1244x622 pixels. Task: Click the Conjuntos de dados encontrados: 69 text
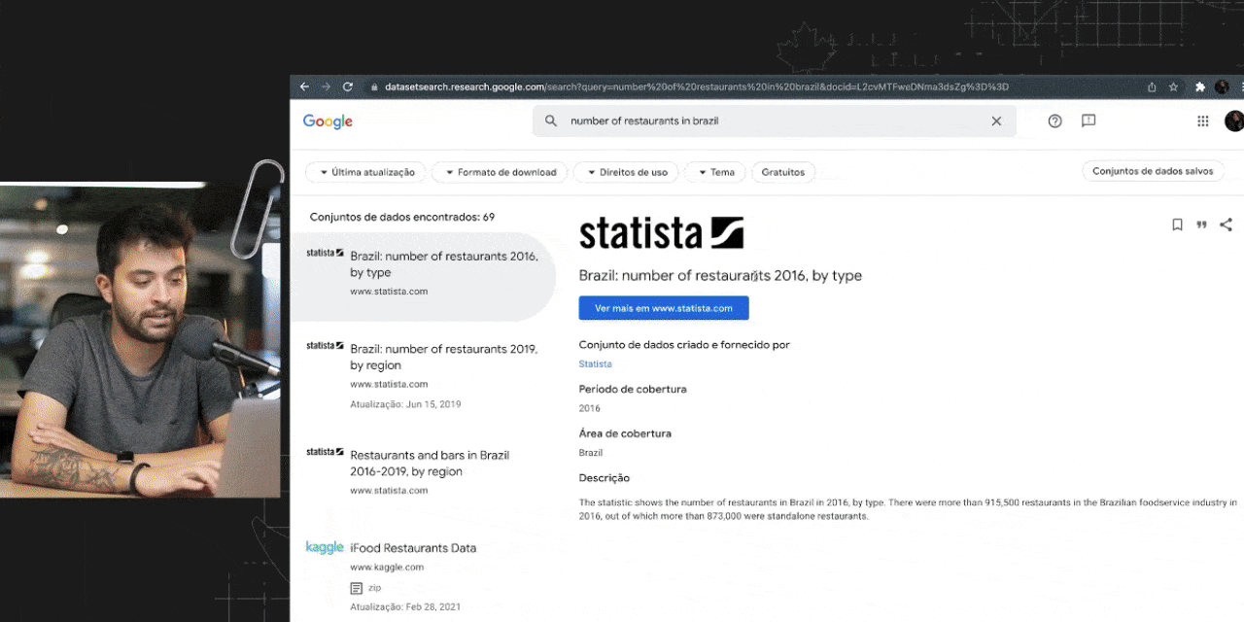pyautogui.click(x=402, y=217)
